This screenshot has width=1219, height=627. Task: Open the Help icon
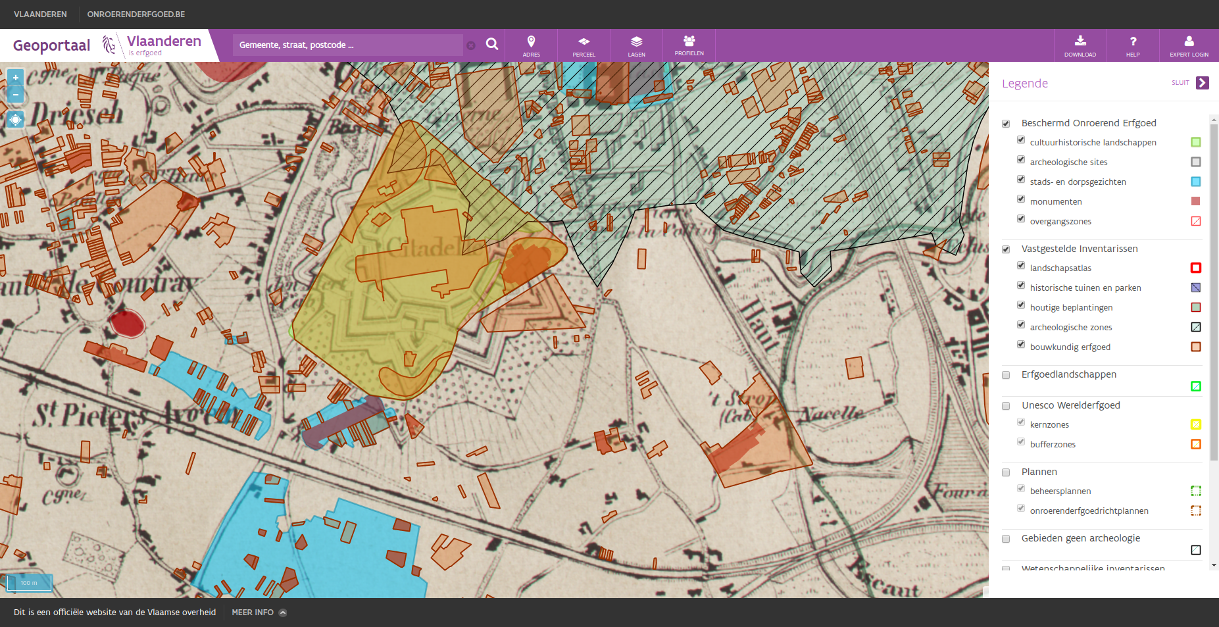[1133, 45]
